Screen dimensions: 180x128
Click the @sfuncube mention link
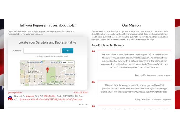pyautogui.click(x=25, y=99)
